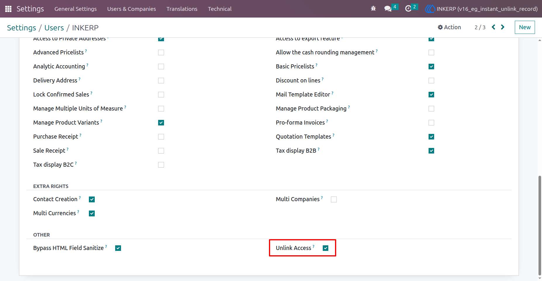Enable Pro-forma Invoices checkbox

[431, 123]
